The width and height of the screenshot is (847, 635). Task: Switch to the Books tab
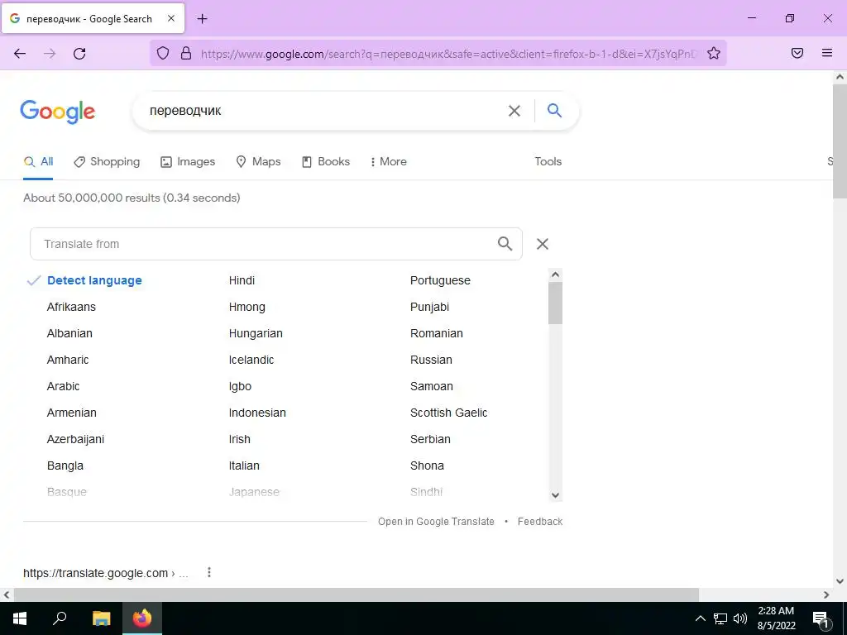click(326, 161)
